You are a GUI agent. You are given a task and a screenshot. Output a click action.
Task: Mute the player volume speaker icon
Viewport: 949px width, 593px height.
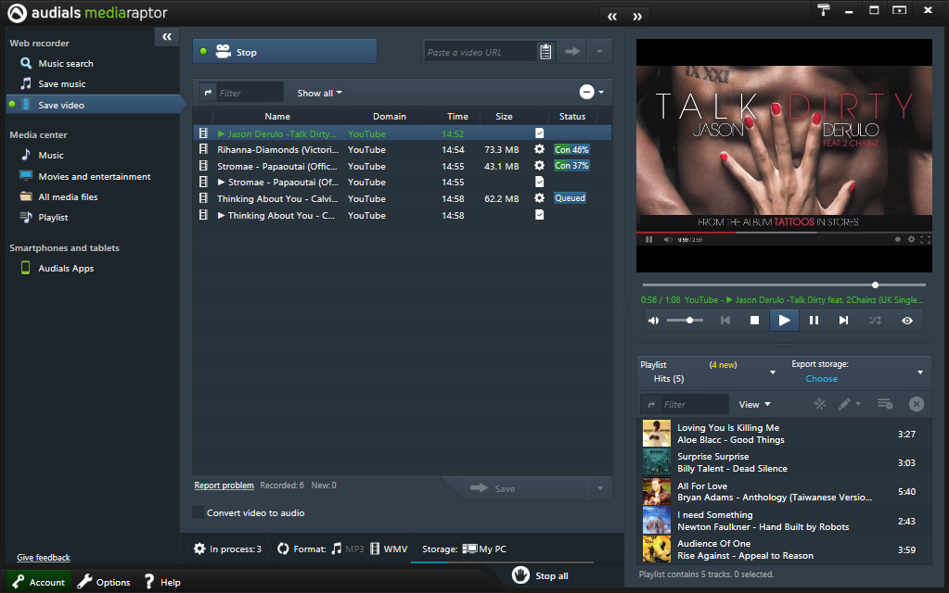point(654,321)
